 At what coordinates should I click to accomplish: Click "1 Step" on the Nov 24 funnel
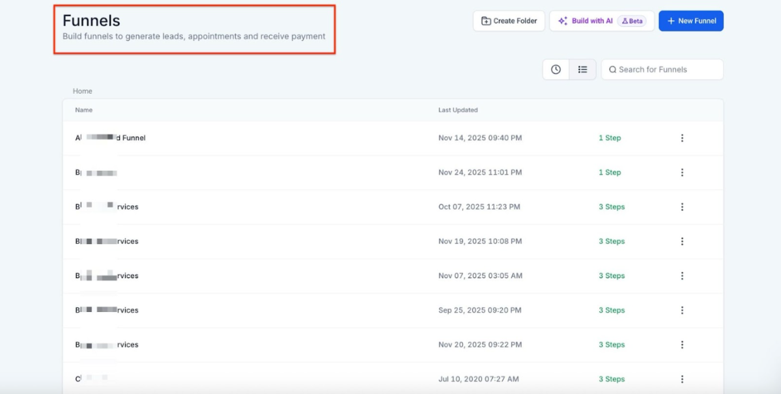point(610,173)
